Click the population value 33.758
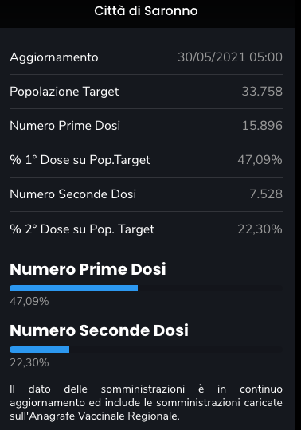This screenshot has height=430, width=301. click(x=262, y=92)
